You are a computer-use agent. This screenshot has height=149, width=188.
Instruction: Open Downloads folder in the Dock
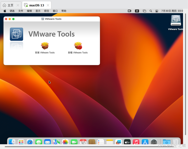167,142
